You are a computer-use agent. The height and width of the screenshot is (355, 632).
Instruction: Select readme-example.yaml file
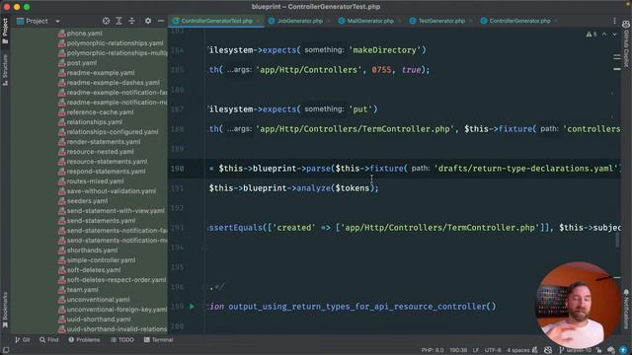point(101,73)
